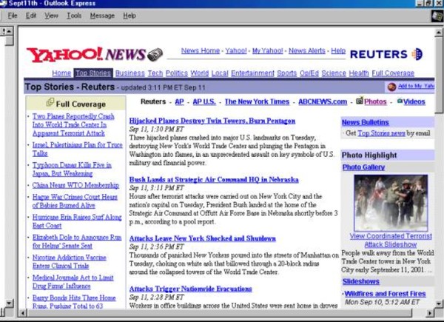Viewport: 444px width, 322px height.
Task: Open the Full Coverage nav link
Action: [393, 73]
